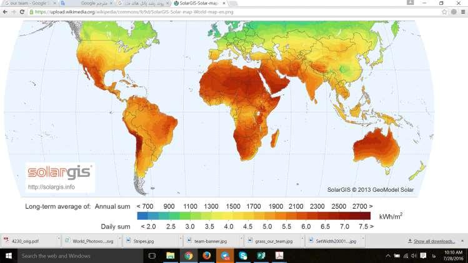This screenshot has height=263, width=468.
Task: Click the input language indicator in the tray
Action: pyautogui.click(x=434, y=256)
